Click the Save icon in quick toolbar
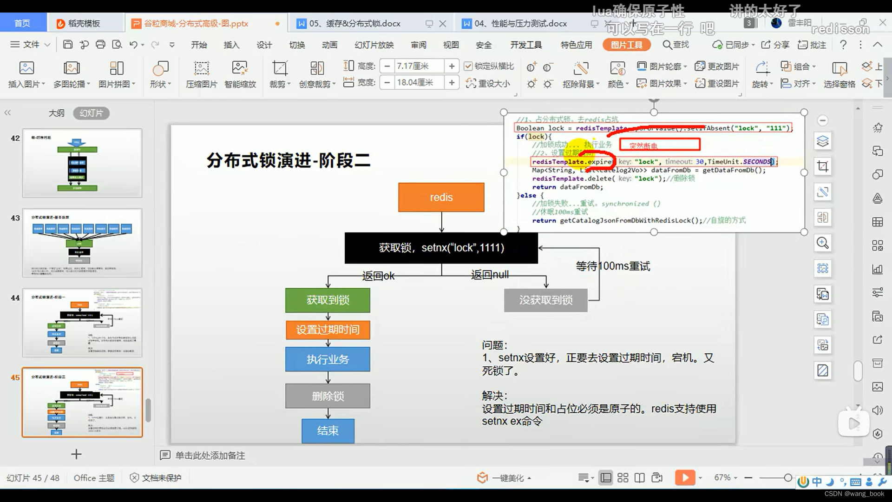 (68, 45)
